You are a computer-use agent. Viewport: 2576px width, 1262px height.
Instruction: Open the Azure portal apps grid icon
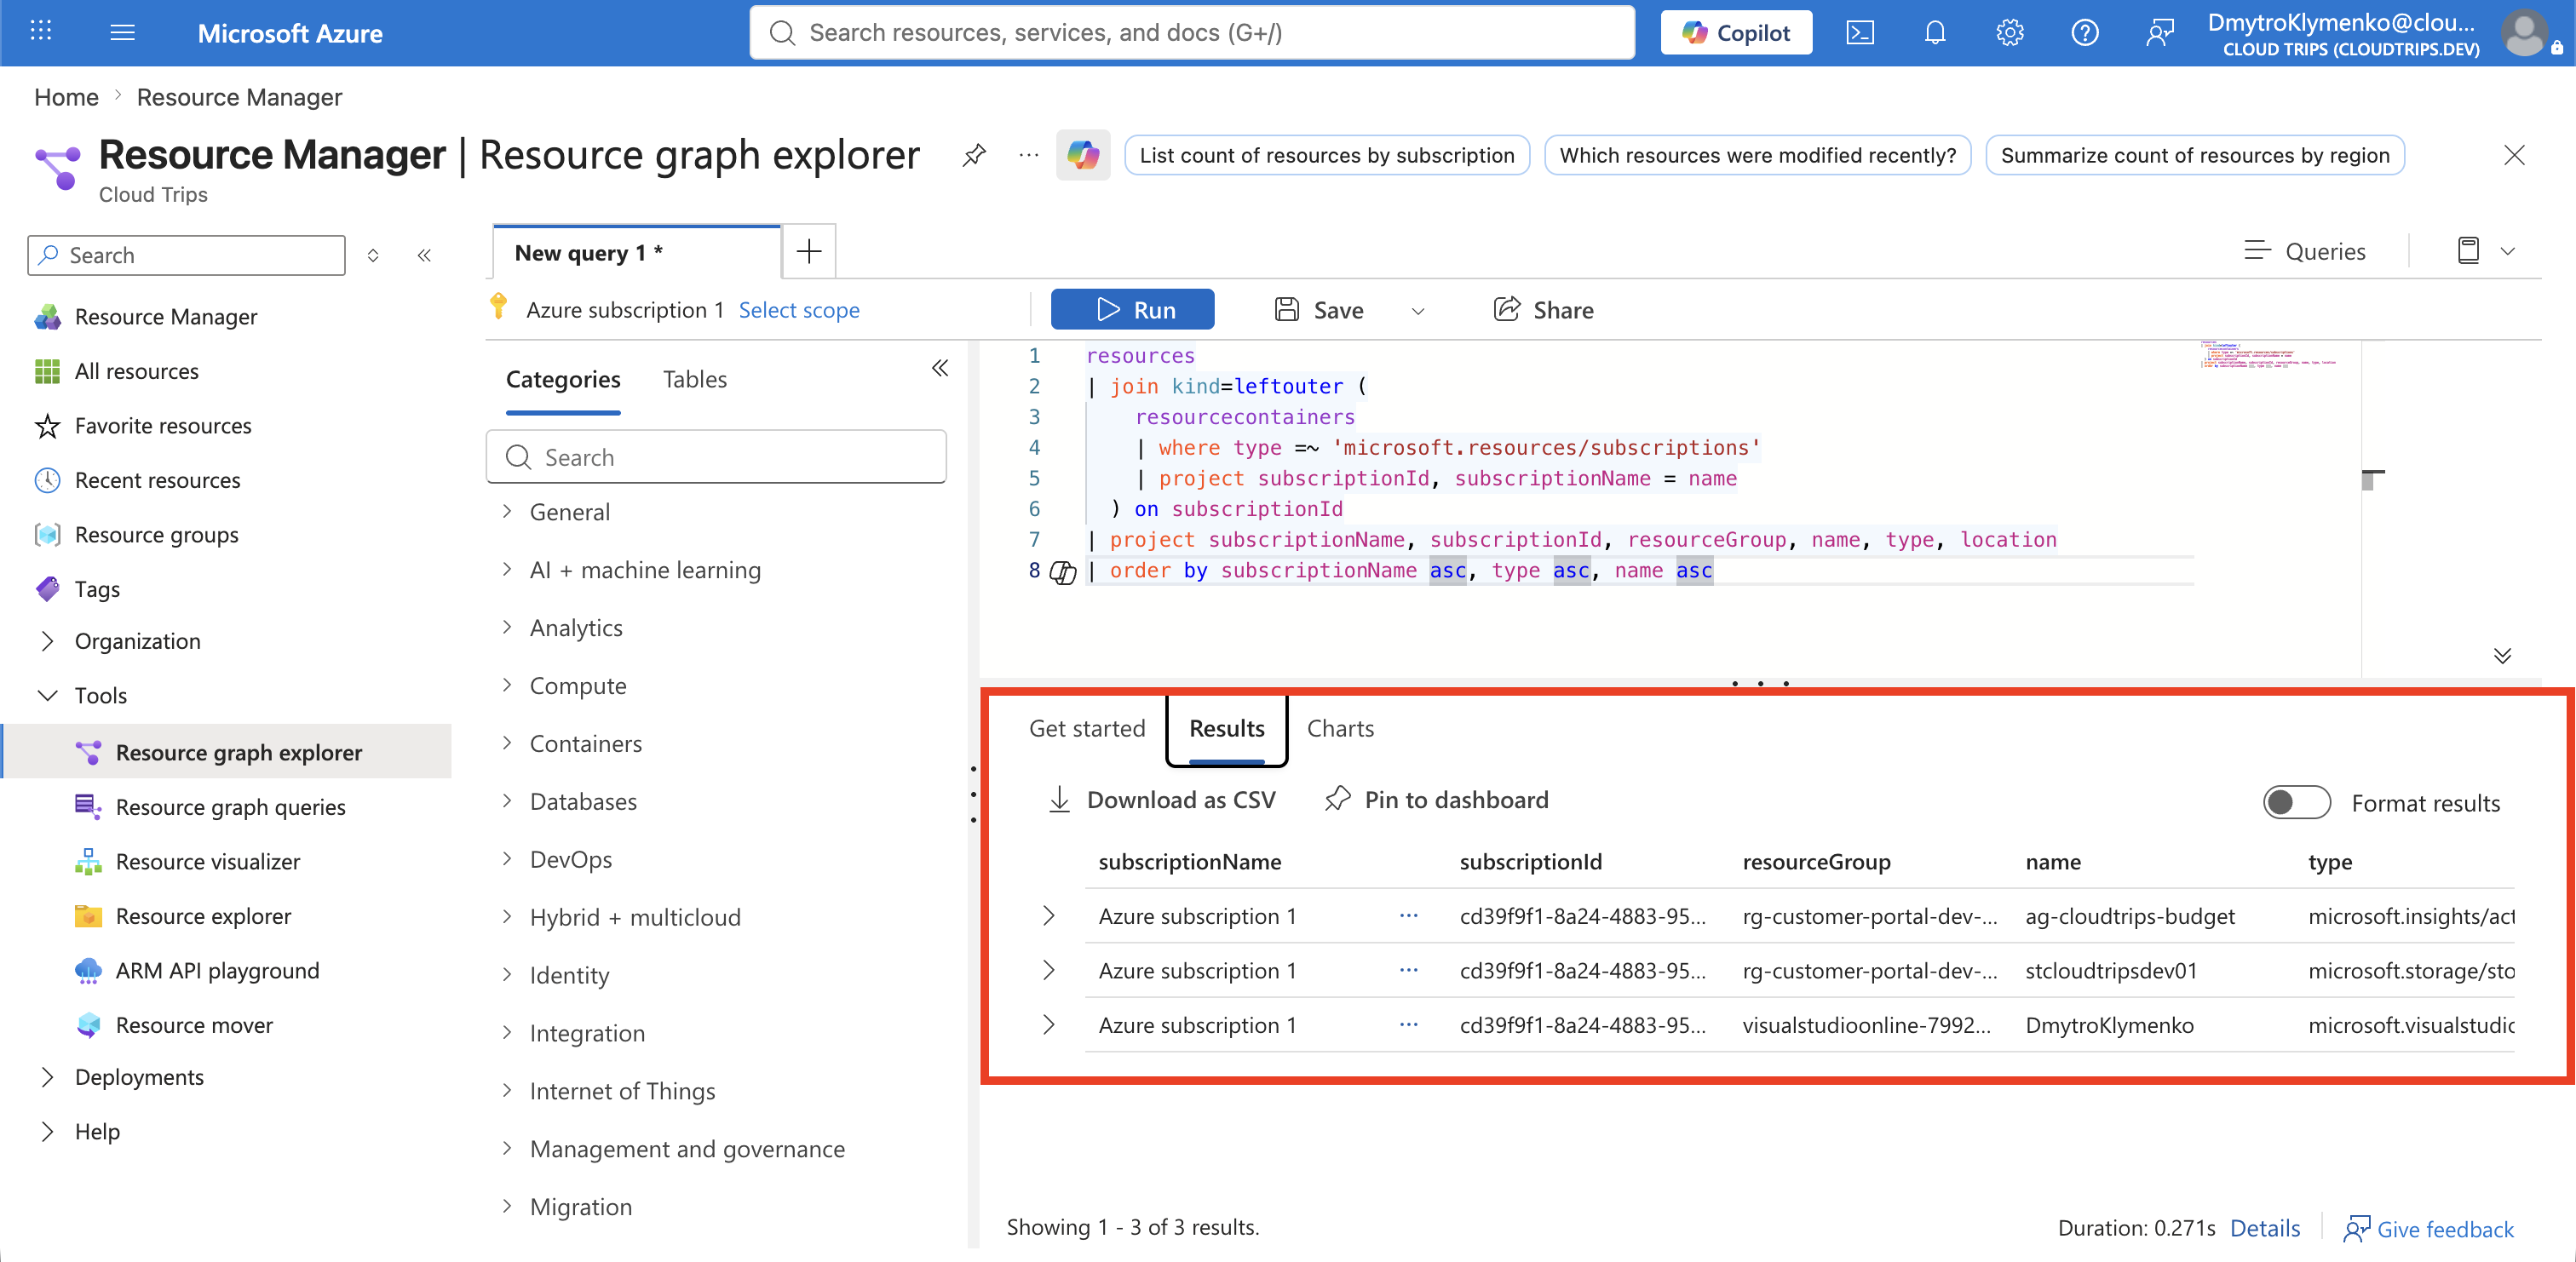pyautogui.click(x=41, y=32)
